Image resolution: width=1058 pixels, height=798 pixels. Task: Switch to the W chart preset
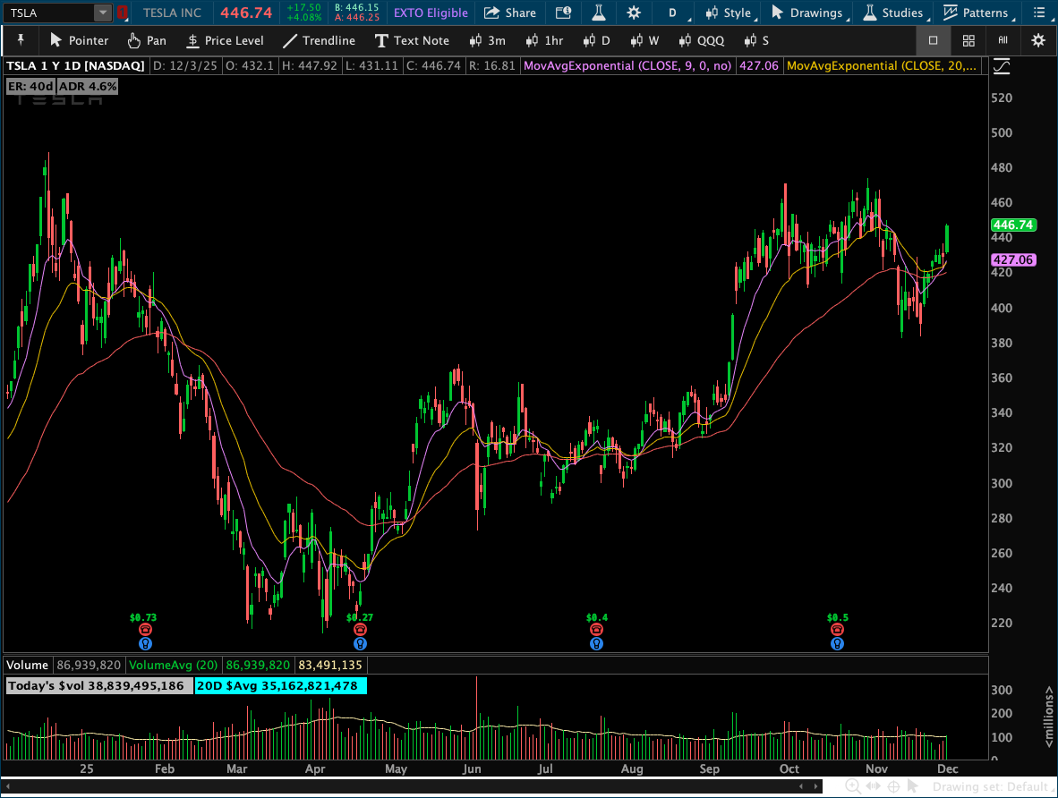tap(644, 40)
